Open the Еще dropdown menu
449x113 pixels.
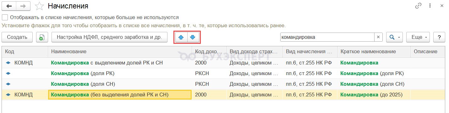tap(418, 37)
